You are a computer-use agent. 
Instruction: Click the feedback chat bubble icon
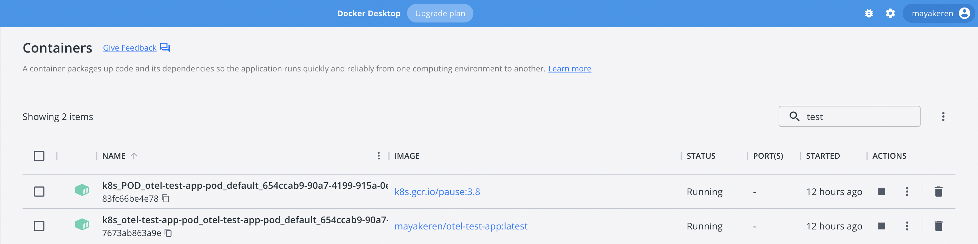(x=165, y=48)
